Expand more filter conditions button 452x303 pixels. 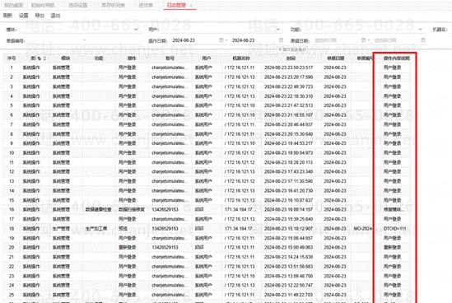[x=292, y=49]
